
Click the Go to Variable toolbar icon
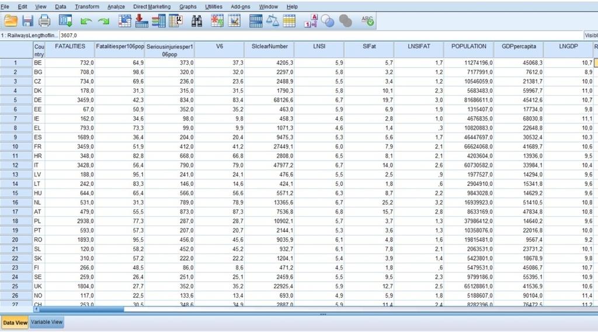click(x=141, y=21)
